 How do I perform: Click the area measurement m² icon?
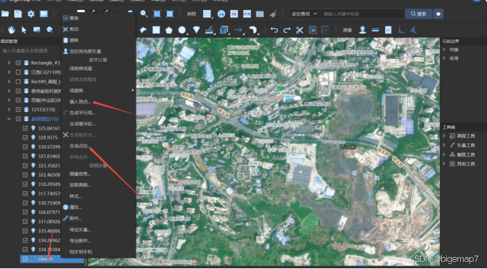(388, 30)
